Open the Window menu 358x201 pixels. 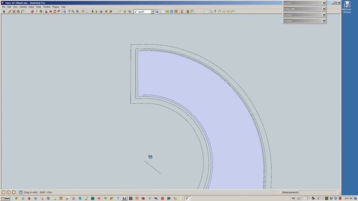click(x=47, y=7)
